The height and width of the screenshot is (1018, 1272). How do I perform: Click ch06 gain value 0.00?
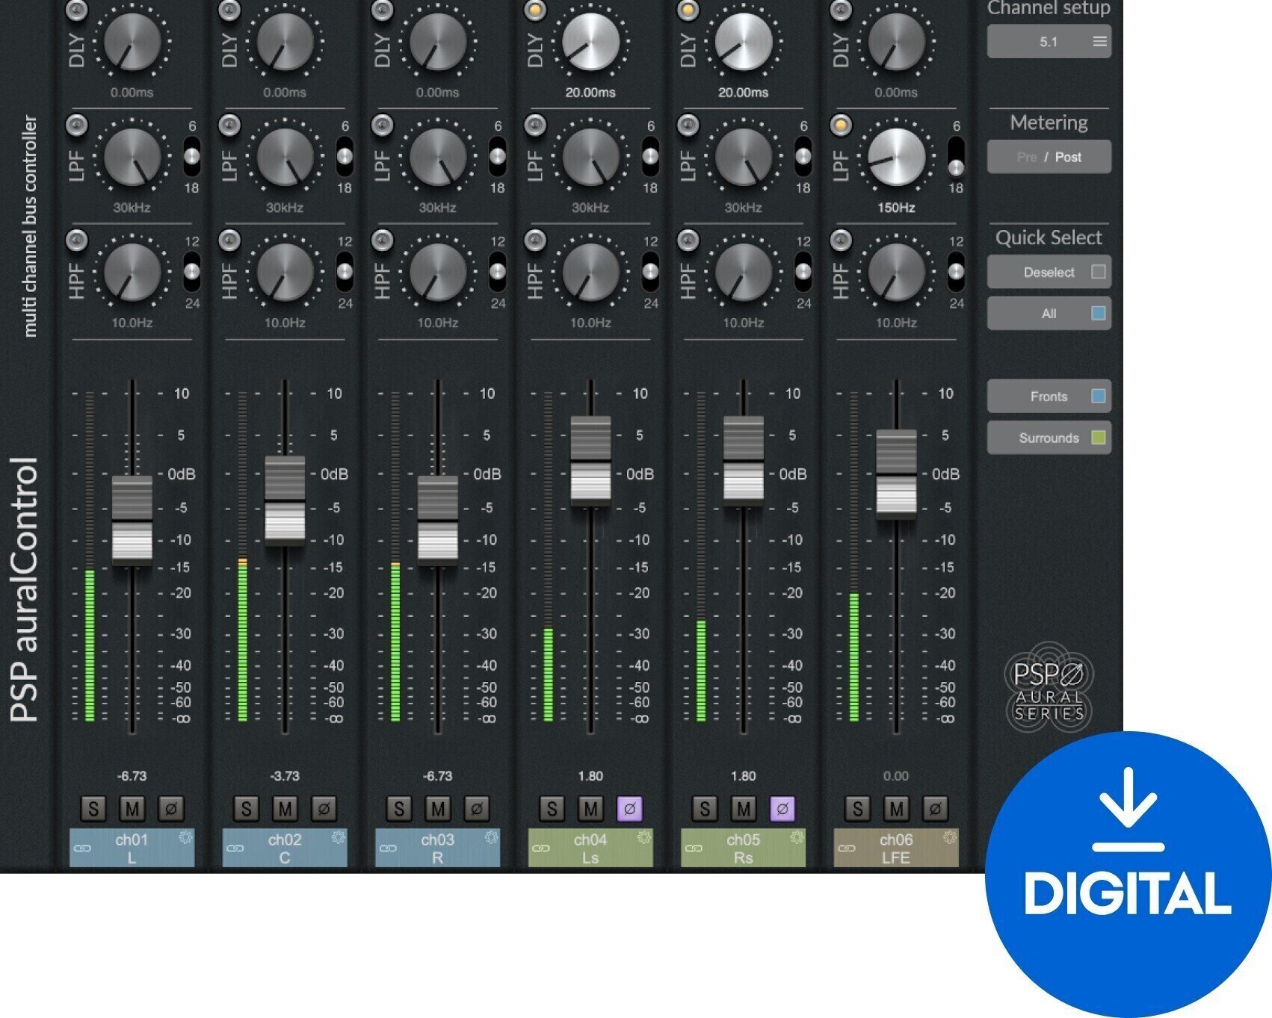tap(896, 776)
